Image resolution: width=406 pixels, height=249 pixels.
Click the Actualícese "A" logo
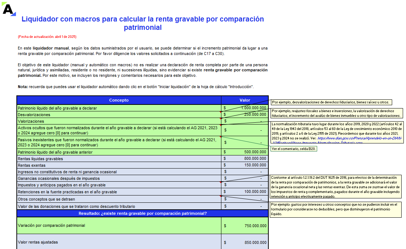[9, 9]
